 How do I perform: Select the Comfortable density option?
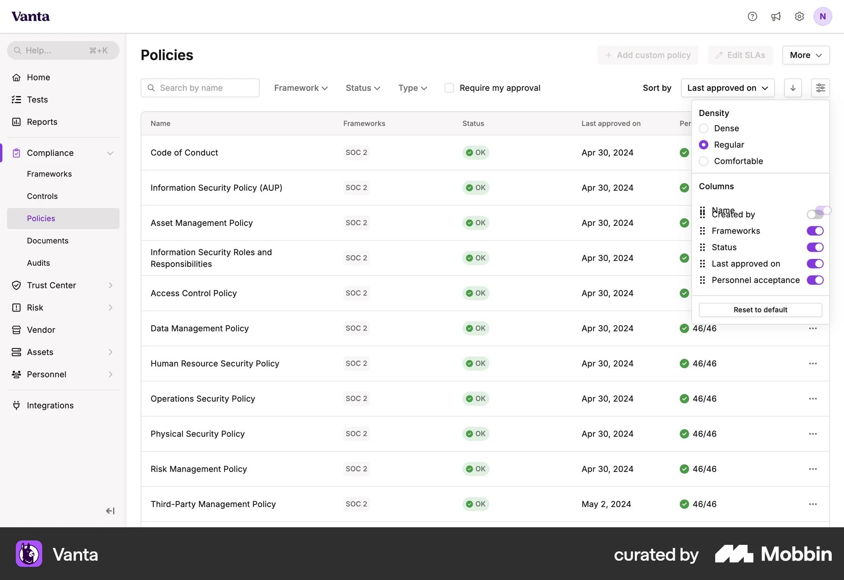[703, 161]
